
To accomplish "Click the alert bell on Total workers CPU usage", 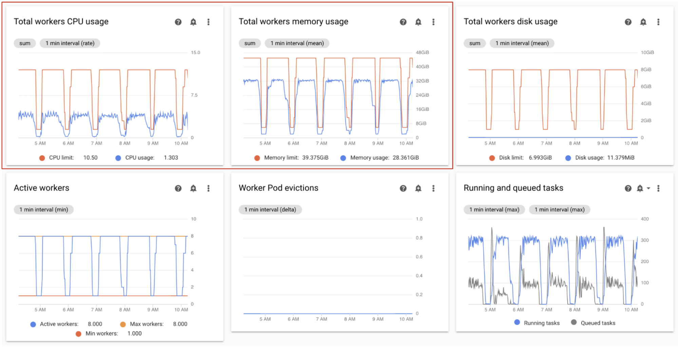I will (193, 22).
